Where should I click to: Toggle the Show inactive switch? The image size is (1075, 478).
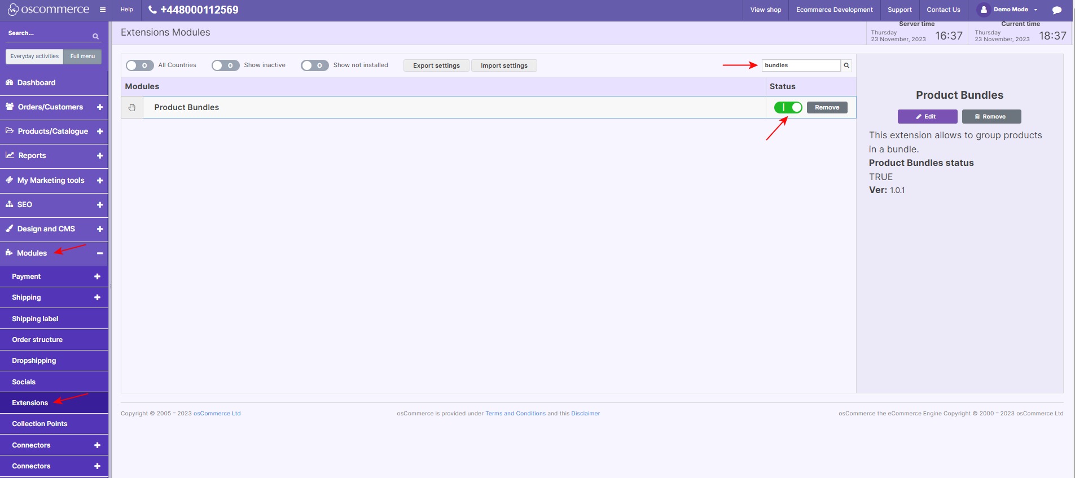[226, 65]
